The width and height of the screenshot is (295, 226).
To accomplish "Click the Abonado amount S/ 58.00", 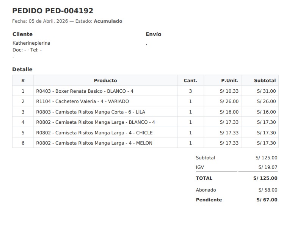I will [268, 190].
